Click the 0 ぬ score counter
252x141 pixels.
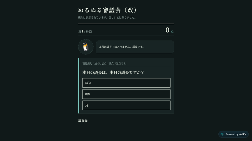click(169, 30)
